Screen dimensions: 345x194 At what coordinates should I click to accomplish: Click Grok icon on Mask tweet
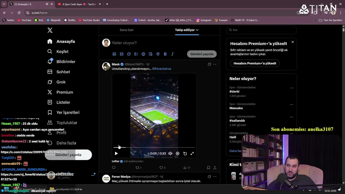coord(209,64)
